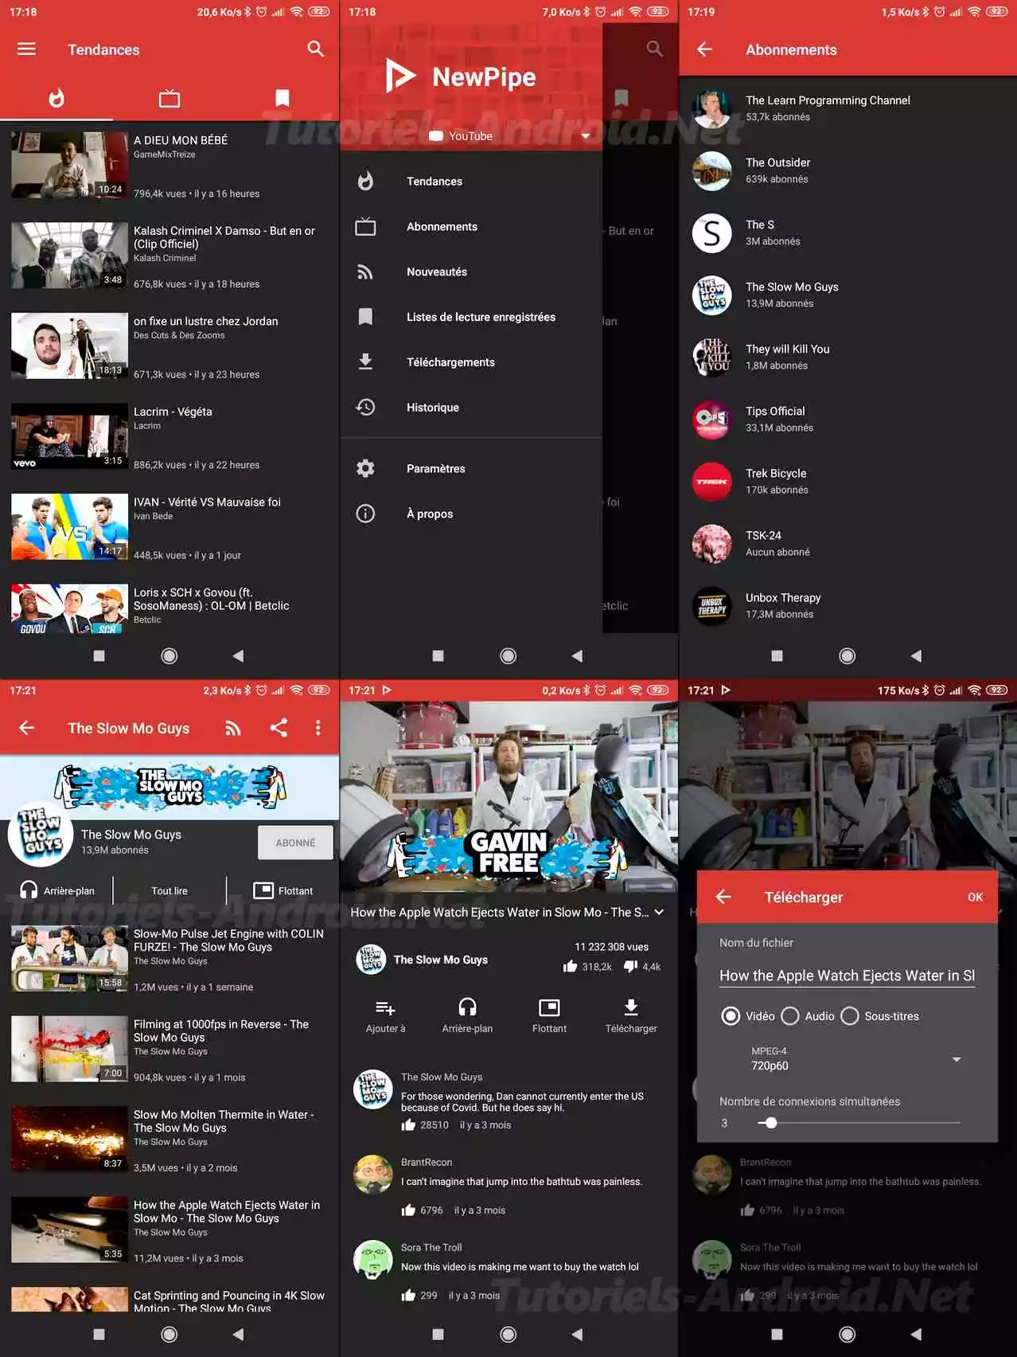Viewport: 1017px width, 1357px height.
Task: Open Filming at 1000fps in Reverse video
Action: (169, 1049)
